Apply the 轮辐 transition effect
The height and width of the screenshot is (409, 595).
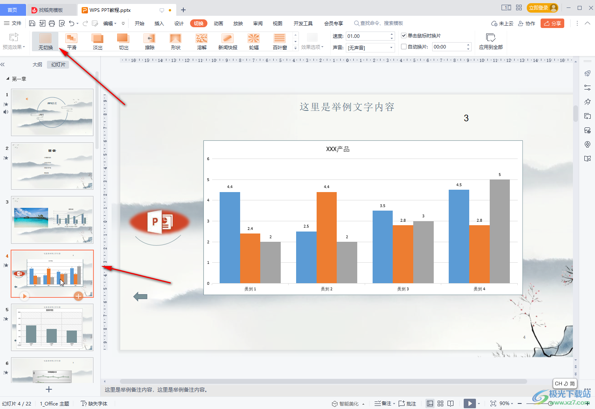pos(254,41)
